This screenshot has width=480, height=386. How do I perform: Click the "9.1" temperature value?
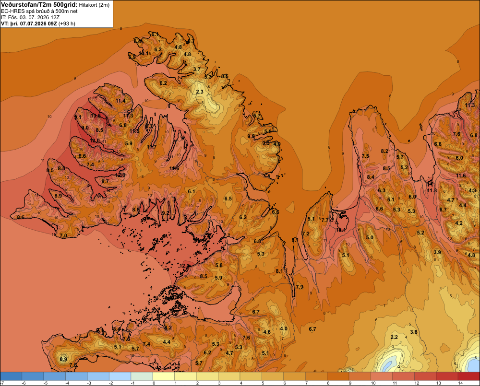point(78,117)
